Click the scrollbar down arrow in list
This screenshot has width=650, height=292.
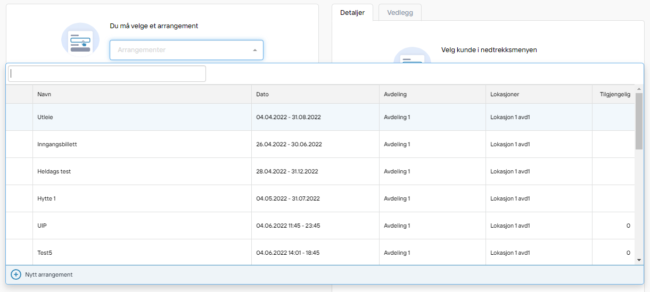coord(639,260)
